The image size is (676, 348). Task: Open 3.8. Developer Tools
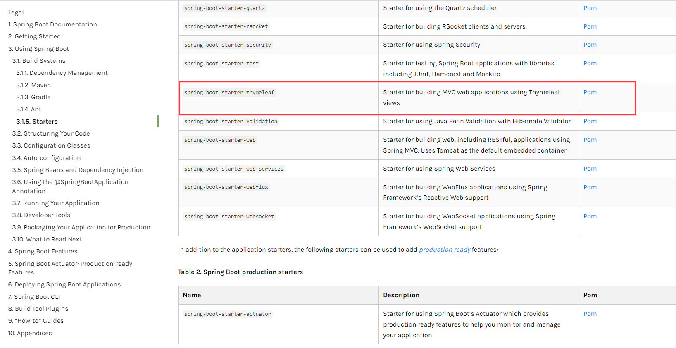point(41,215)
